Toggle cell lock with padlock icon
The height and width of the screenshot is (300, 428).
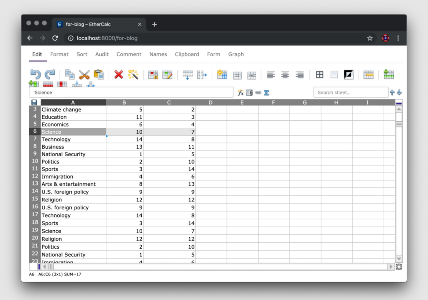[x=153, y=75]
